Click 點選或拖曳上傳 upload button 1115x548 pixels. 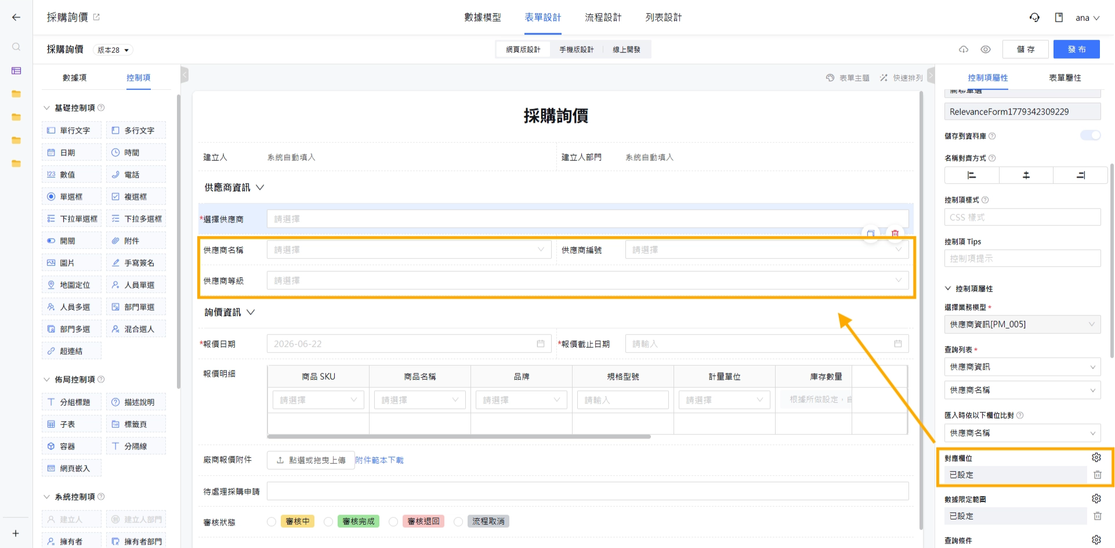pyautogui.click(x=311, y=460)
